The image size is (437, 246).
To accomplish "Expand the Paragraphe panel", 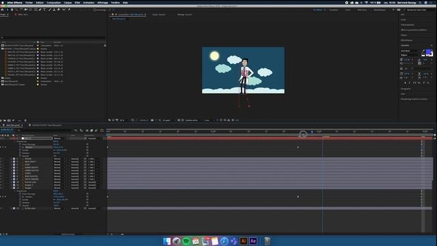I will [406, 89].
